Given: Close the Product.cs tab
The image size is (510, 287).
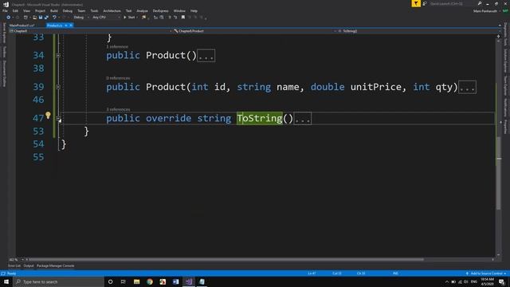Looking at the screenshot, I should pyautogui.click(x=71, y=26).
